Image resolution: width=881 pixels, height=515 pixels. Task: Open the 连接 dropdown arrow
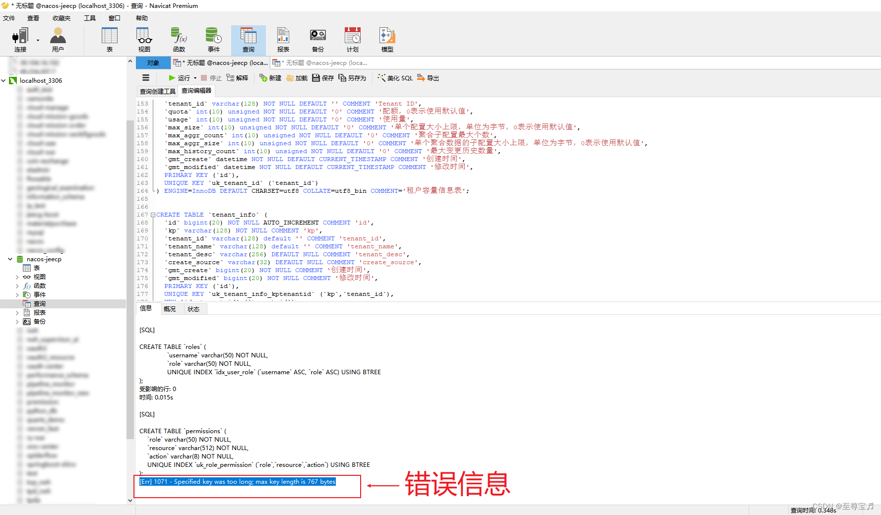click(x=38, y=41)
